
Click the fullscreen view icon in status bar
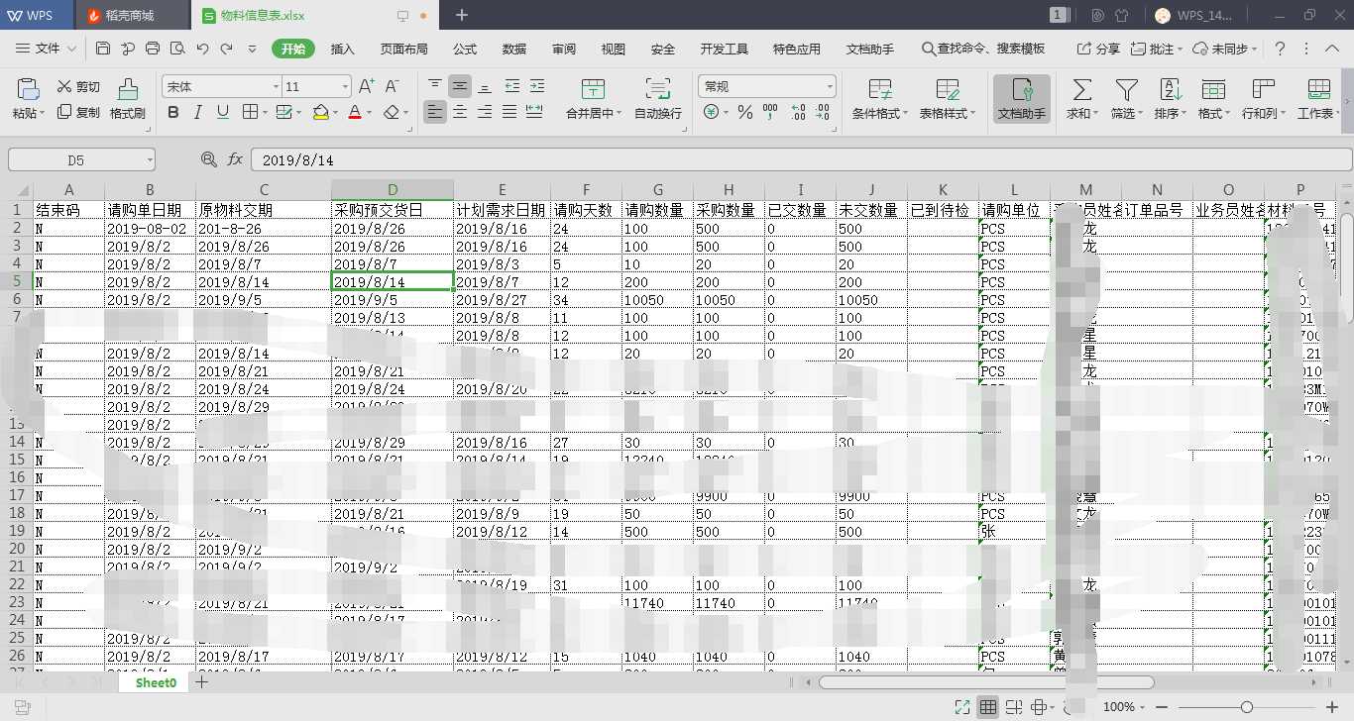click(961, 707)
